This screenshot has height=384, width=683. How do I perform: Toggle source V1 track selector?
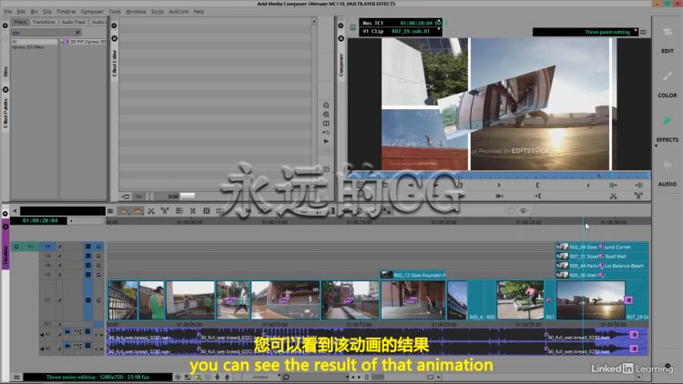coord(30,247)
